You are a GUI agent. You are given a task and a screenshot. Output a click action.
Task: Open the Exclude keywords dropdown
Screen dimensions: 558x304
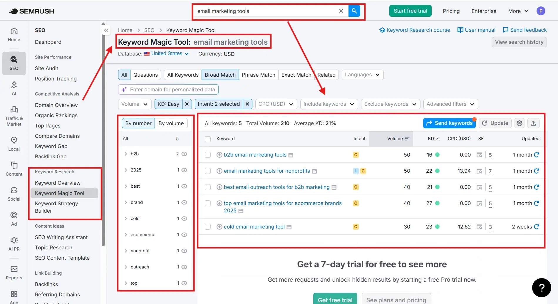click(390, 104)
